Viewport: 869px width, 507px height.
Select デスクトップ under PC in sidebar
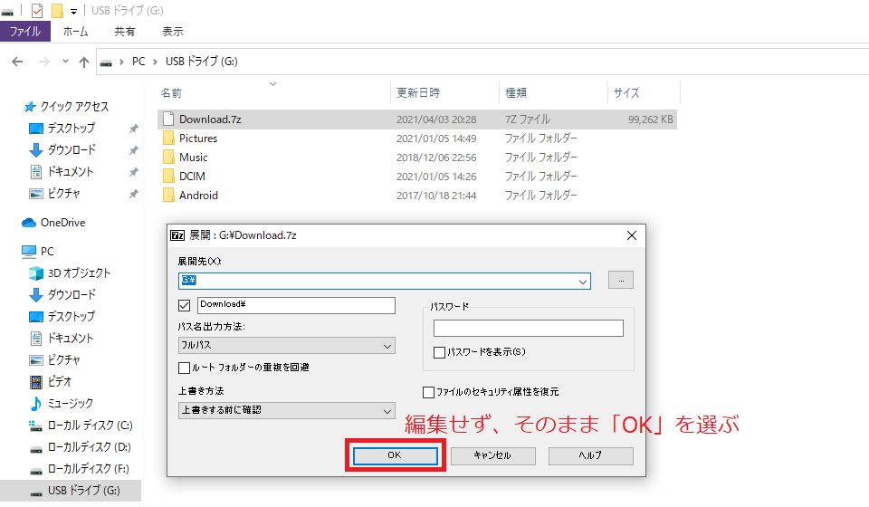71,316
